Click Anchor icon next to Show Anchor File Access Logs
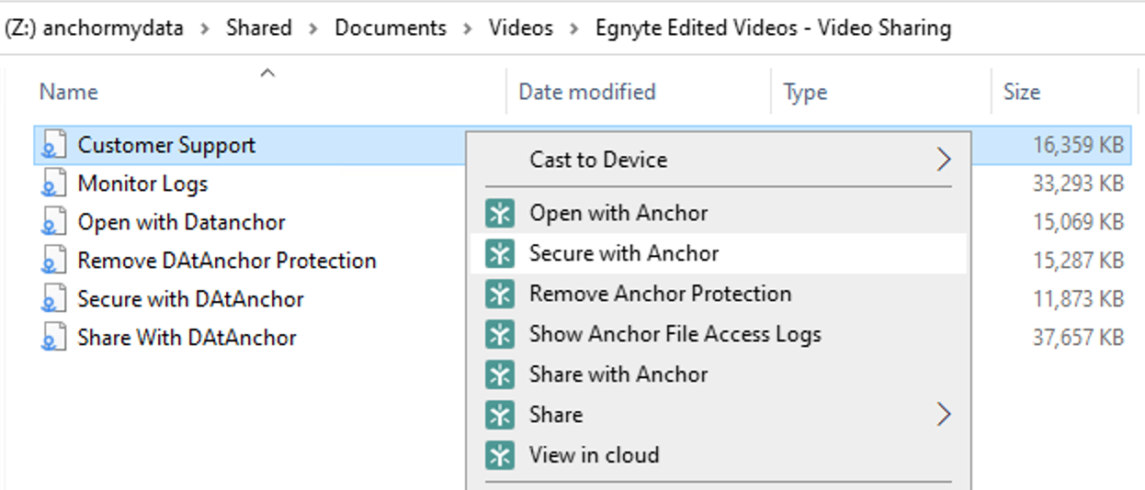This screenshot has width=1145, height=490. point(500,335)
